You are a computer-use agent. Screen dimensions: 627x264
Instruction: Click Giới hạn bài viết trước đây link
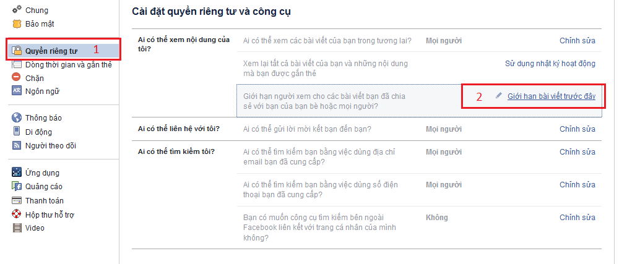coord(551,96)
